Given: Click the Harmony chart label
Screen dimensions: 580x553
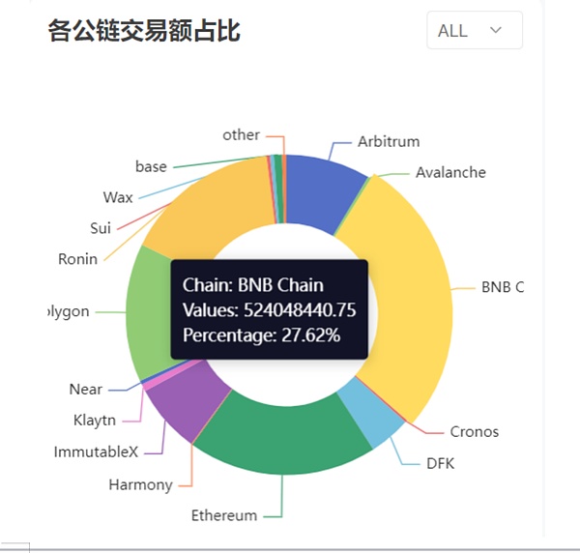Looking at the screenshot, I should pos(140,484).
